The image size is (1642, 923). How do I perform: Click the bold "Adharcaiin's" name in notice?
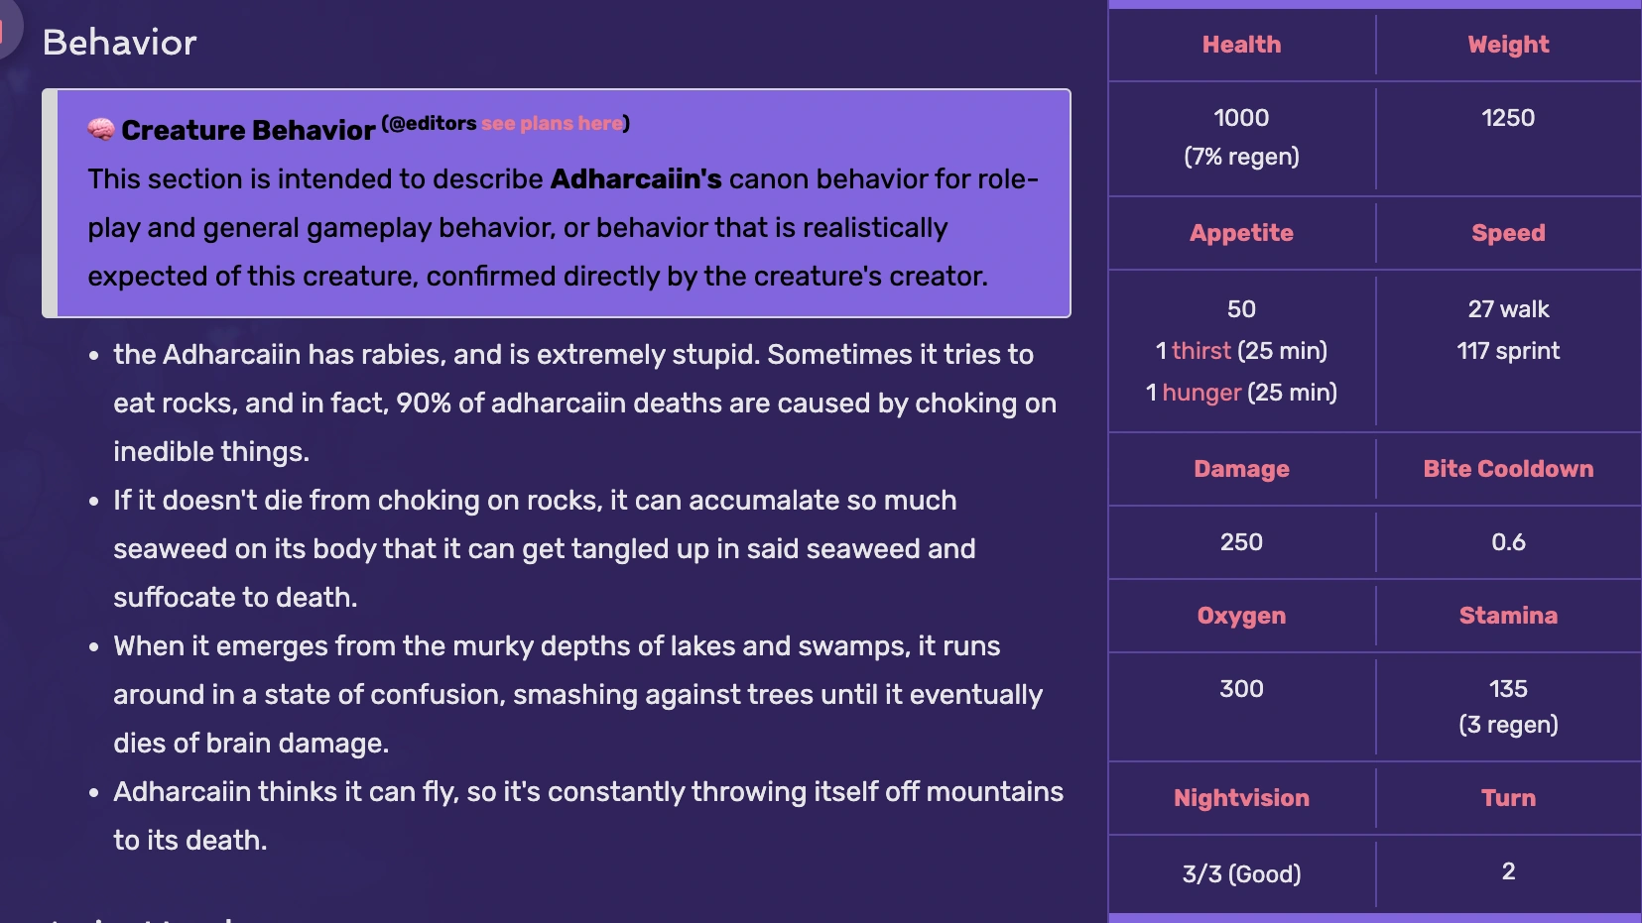(636, 179)
